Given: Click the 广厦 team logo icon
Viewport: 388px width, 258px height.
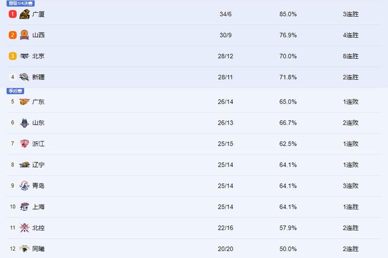Looking at the screenshot, I should [x=24, y=14].
